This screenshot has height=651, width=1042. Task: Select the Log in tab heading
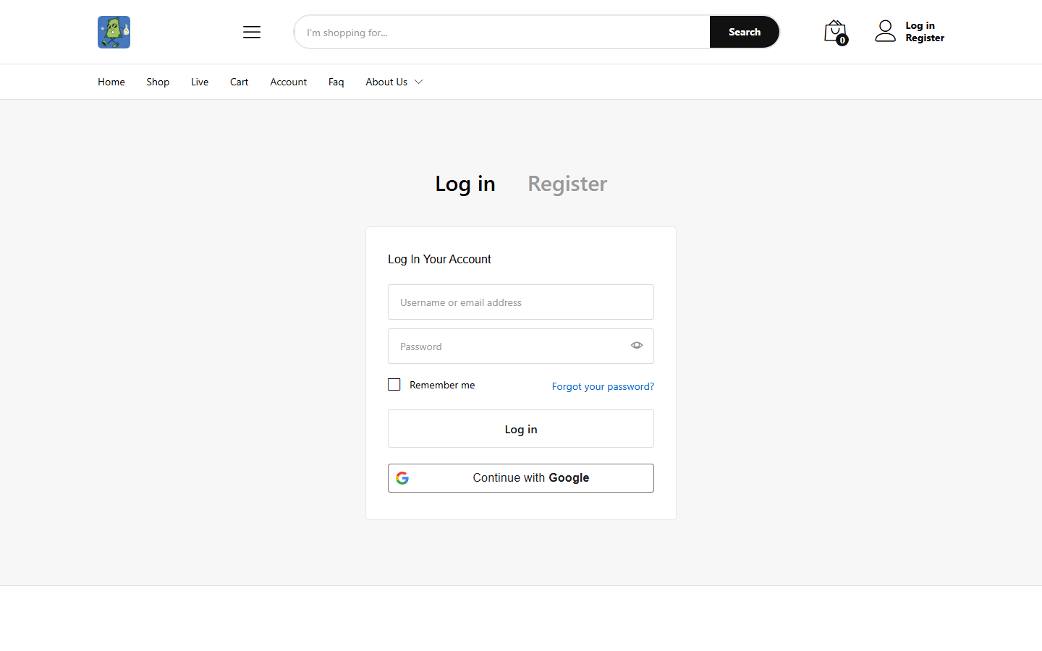465,184
